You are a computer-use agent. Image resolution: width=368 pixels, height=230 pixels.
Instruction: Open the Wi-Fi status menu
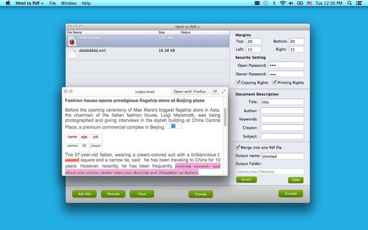[282, 3]
